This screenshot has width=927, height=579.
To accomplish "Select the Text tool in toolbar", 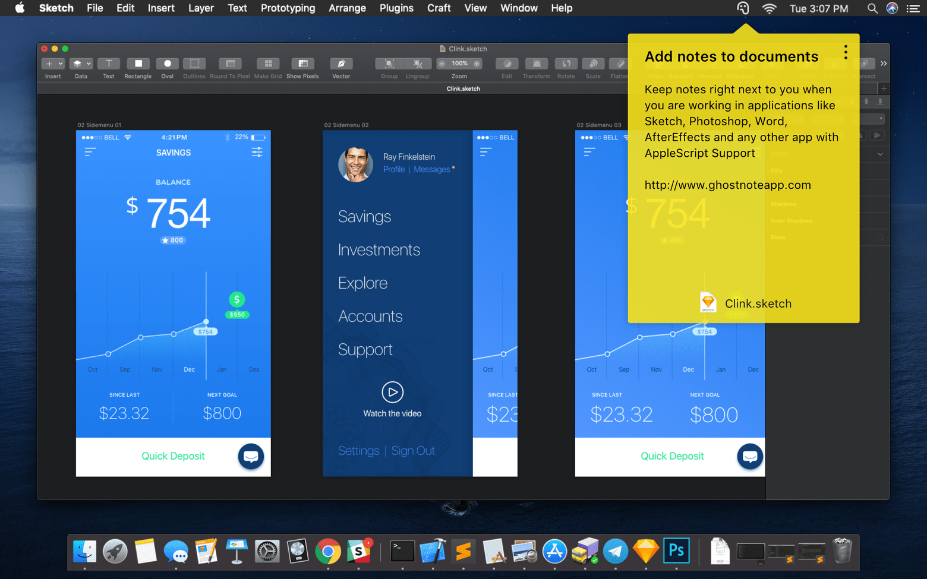I will (x=109, y=64).
